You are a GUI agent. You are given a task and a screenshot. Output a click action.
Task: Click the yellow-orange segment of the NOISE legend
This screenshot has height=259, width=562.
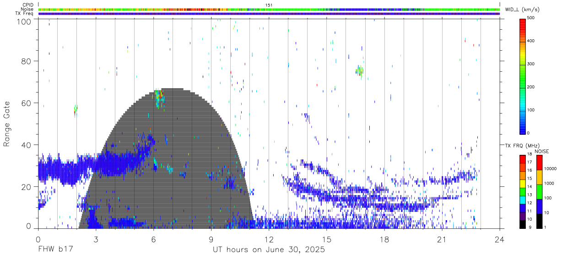tap(539, 177)
